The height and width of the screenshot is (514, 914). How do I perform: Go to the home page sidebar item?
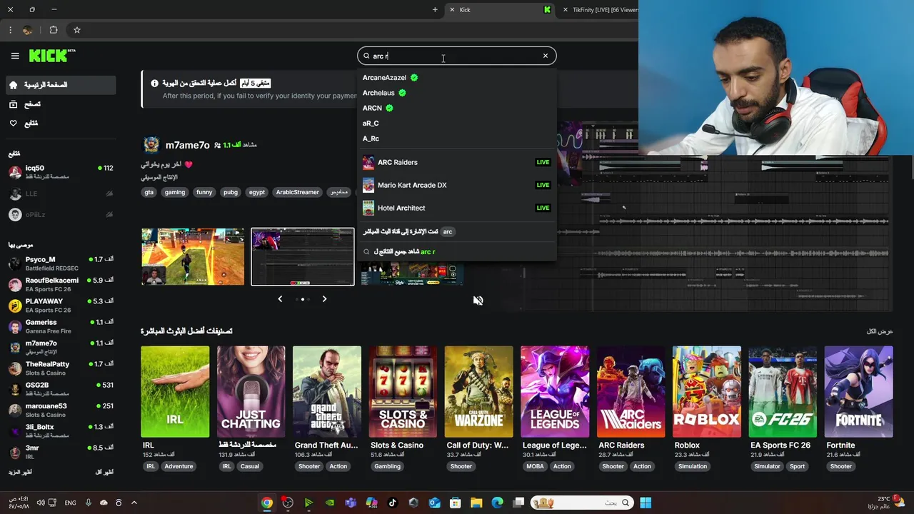pos(61,85)
